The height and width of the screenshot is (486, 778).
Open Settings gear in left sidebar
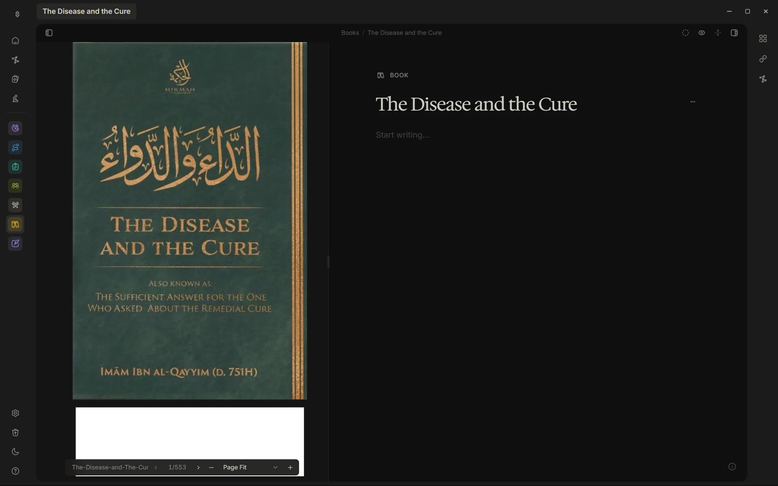pyautogui.click(x=15, y=413)
